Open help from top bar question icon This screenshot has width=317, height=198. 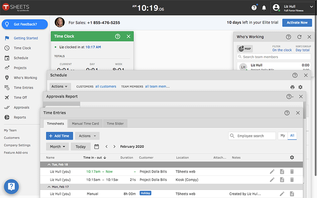coord(254,8)
